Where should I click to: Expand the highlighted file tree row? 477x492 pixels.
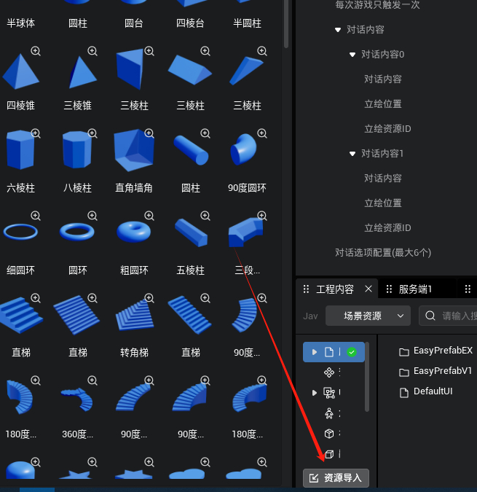(x=315, y=352)
